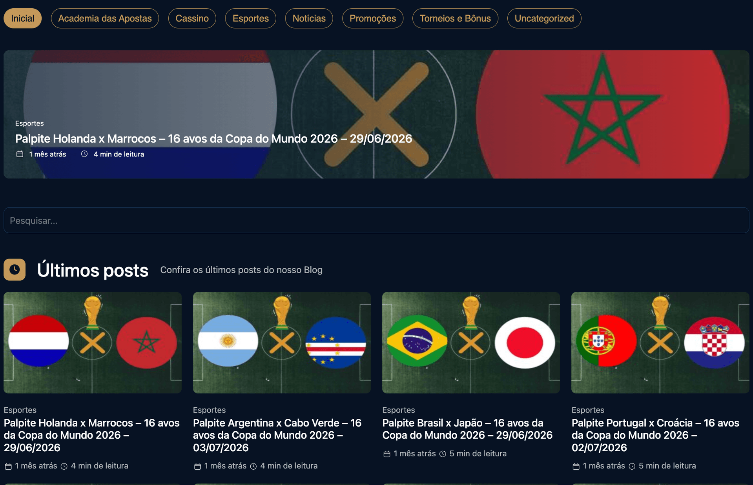753x485 pixels.
Task: Open the Holanda x Marrocos post thumbnail
Action: [93, 343]
